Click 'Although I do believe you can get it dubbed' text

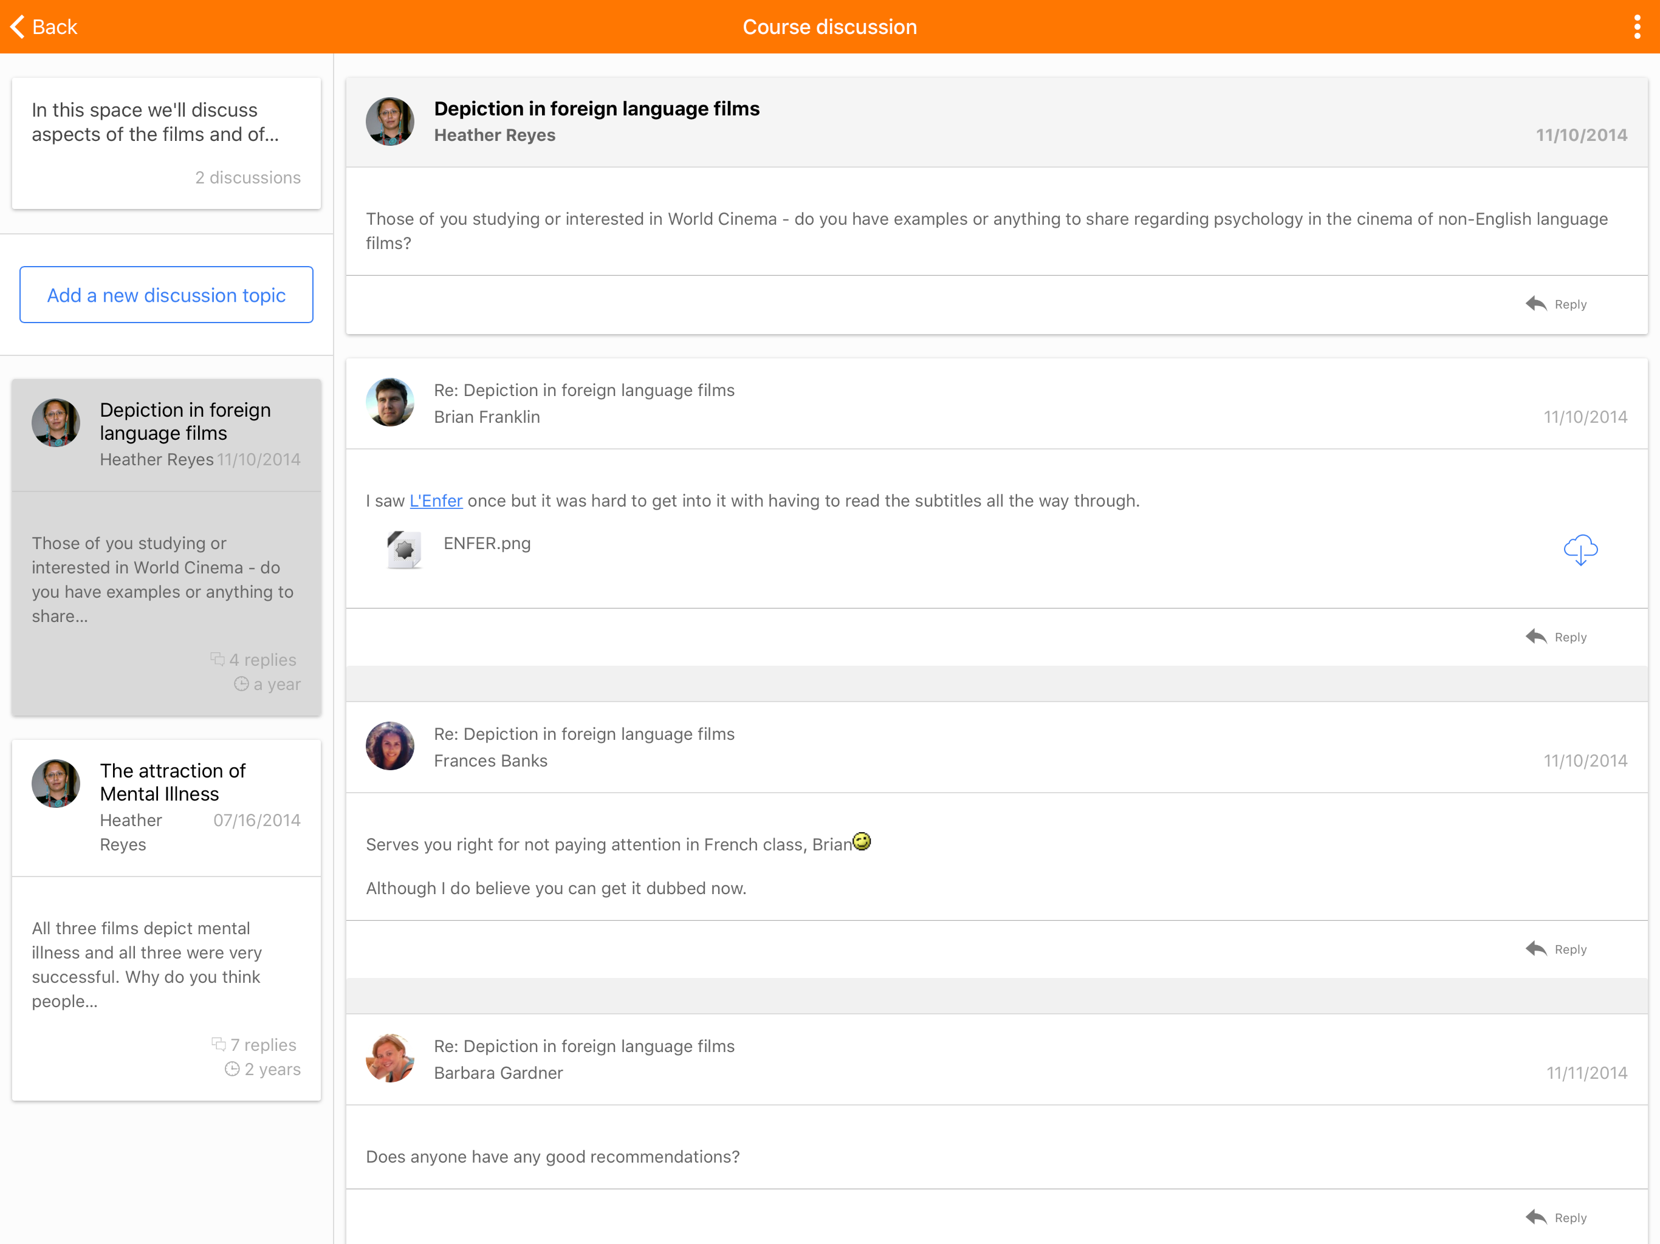click(556, 889)
